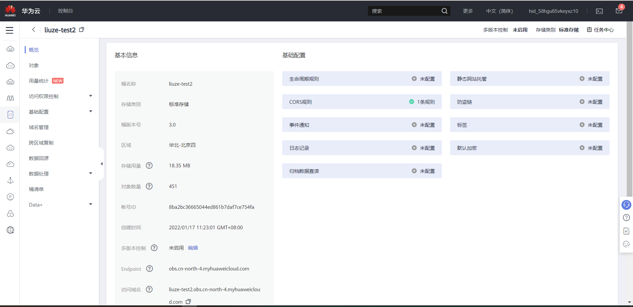Copy the access domain name

pos(188,302)
